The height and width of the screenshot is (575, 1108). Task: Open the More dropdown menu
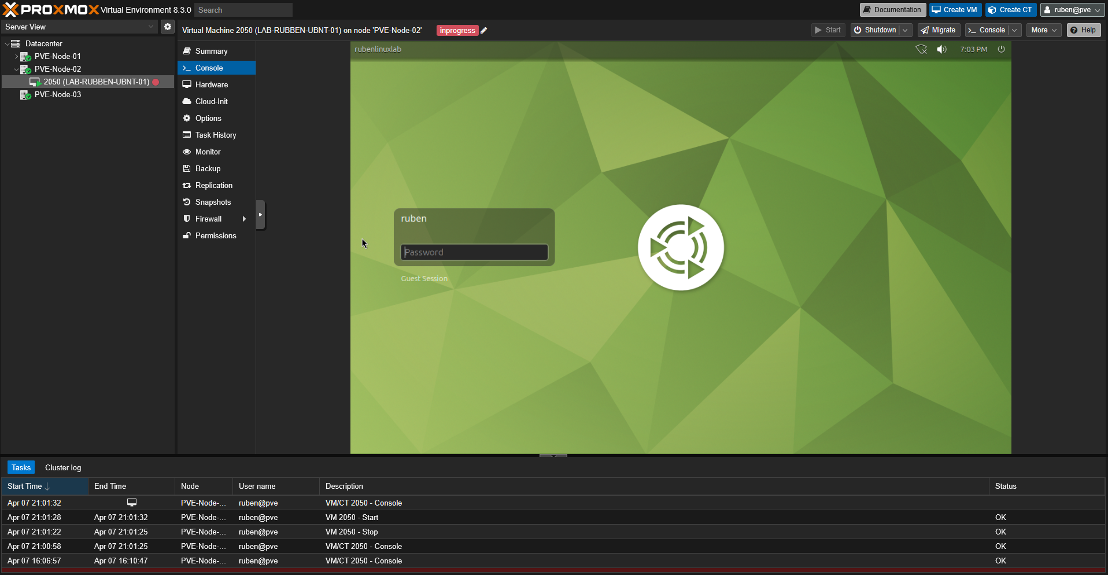tap(1043, 30)
